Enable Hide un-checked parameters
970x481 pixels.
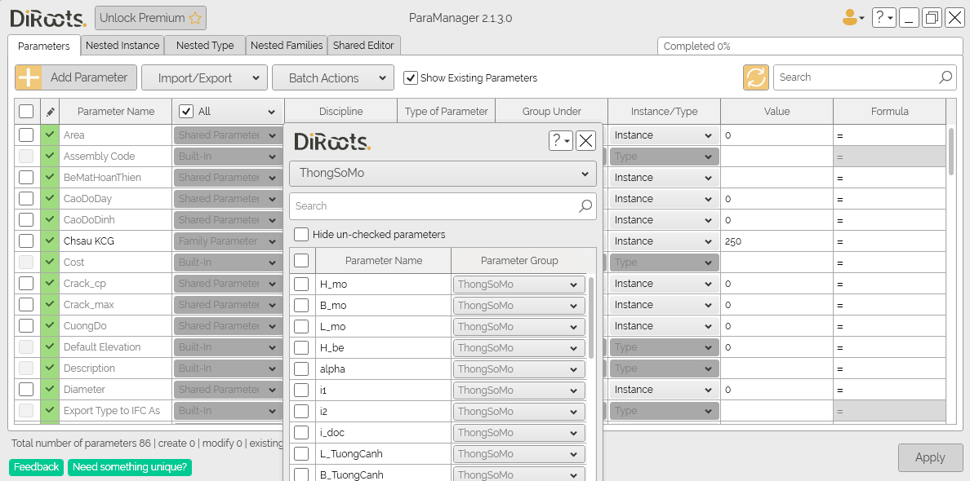301,235
